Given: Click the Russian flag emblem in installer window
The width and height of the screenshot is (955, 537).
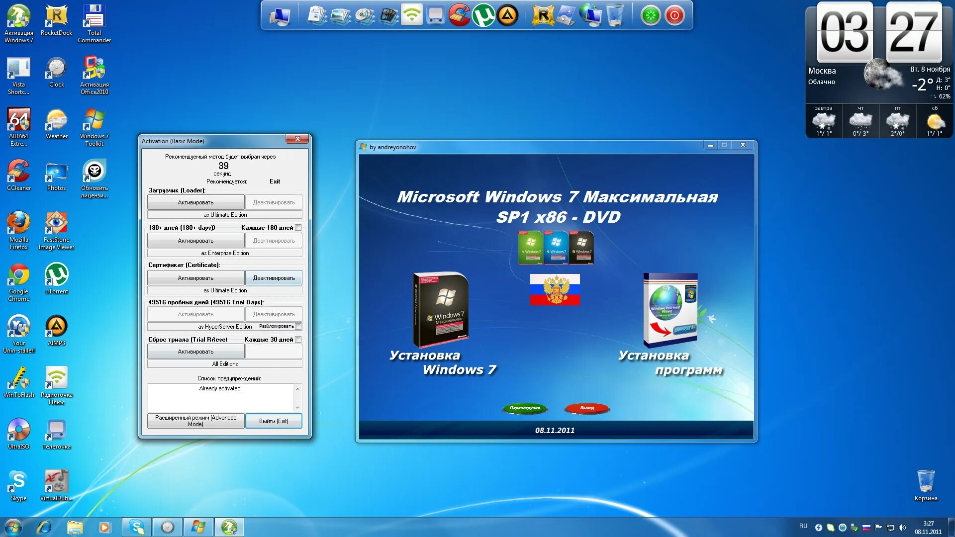Looking at the screenshot, I should 555,289.
